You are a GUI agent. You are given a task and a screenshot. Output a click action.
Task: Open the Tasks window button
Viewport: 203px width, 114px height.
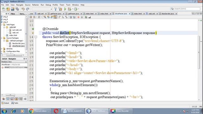click(15, 103)
